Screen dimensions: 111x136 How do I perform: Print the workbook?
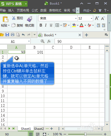point(13,35)
